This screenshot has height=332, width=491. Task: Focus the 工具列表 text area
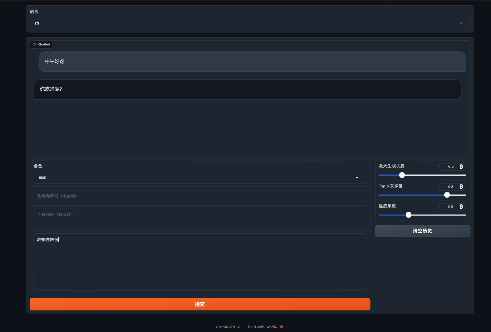click(200, 218)
